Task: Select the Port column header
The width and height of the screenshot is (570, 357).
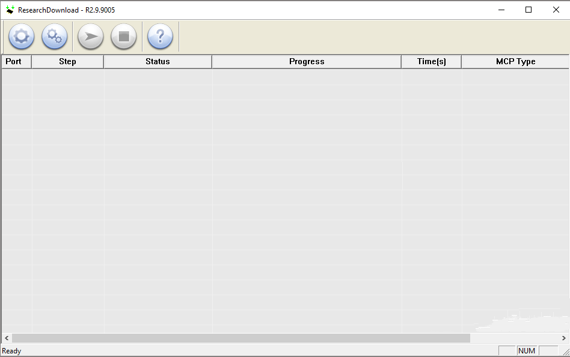Action: pyautogui.click(x=16, y=61)
